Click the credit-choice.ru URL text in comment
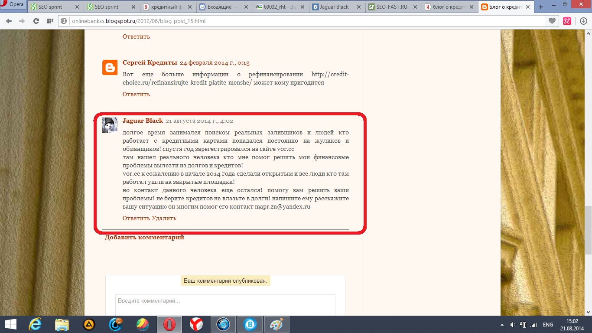The image size is (592, 333). [x=236, y=78]
